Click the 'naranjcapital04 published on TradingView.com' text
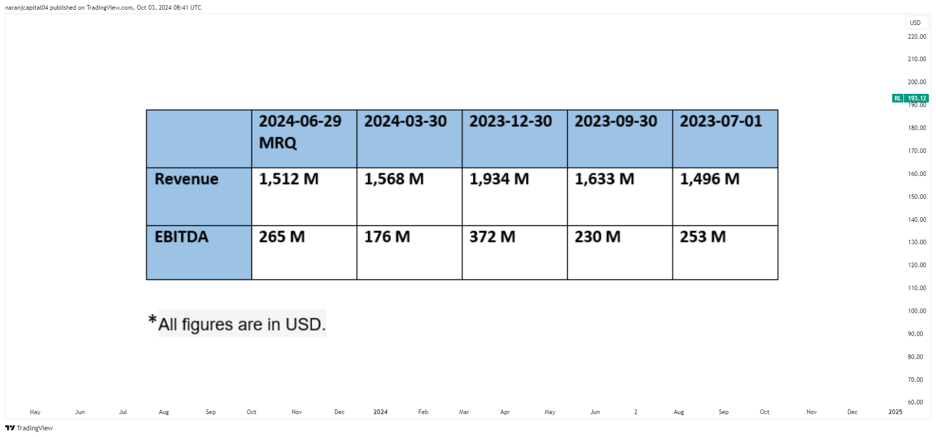 coord(103,8)
